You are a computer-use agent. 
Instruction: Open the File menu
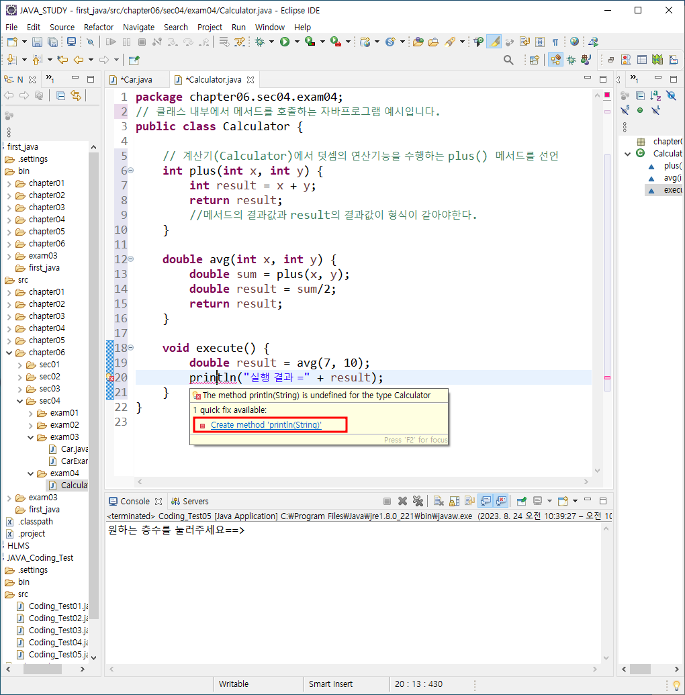tap(11, 27)
